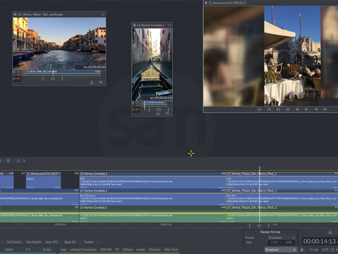Viewport: 338px width, 254px height.
Task: Open Utility tab
Action: pyautogui.click(x=9, y=249)
